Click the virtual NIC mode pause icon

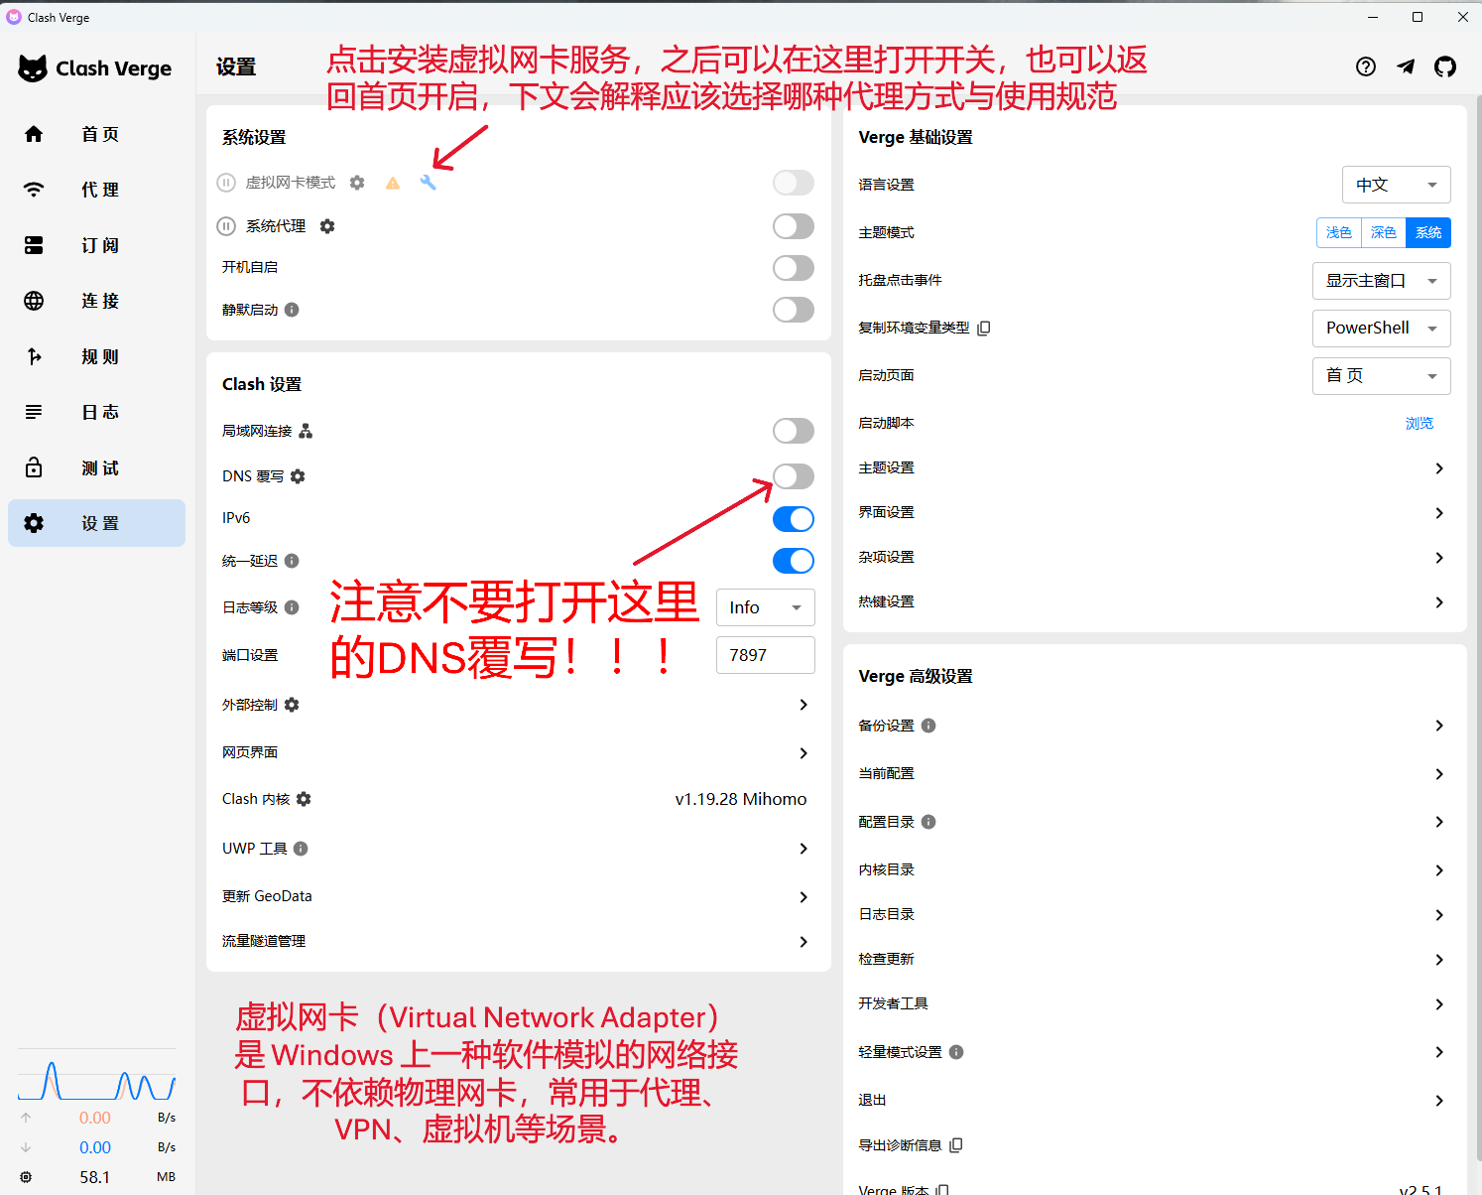coord(226,183)
